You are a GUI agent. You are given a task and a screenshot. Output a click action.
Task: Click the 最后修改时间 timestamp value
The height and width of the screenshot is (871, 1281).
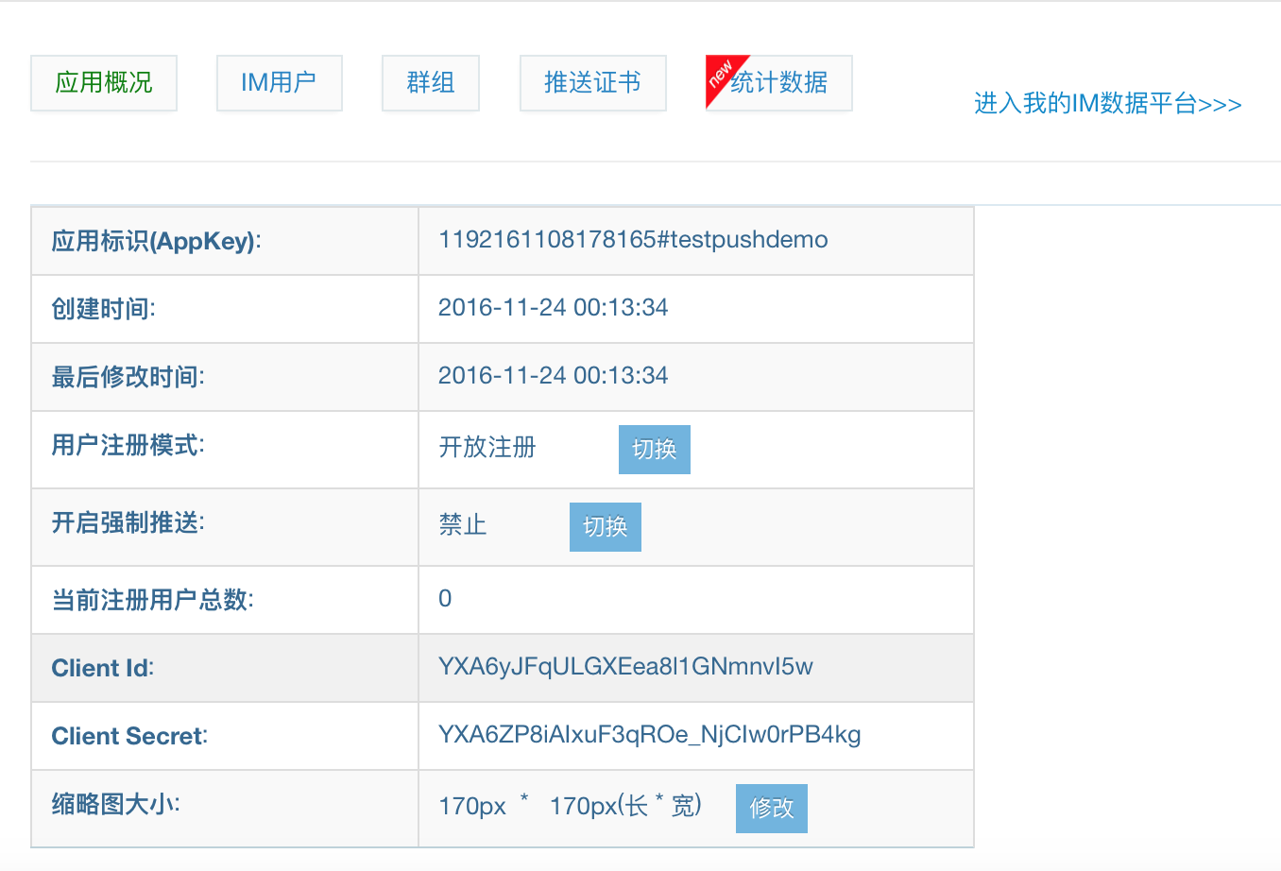point(553,376)
